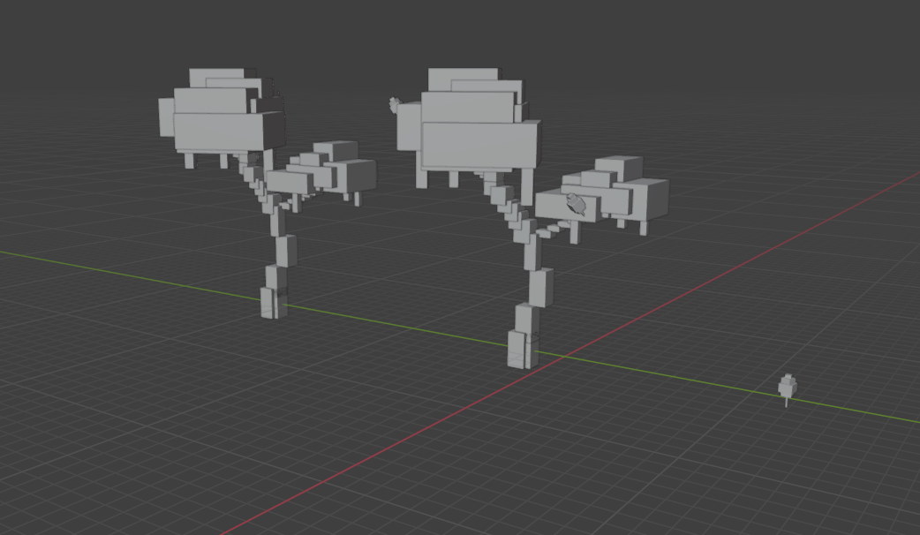Click the trunk base of the left tree

[x=273, y=303]
